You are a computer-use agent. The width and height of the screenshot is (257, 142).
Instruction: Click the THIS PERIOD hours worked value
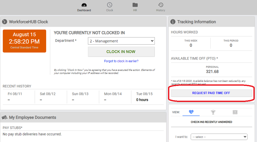tap(231, 45)
